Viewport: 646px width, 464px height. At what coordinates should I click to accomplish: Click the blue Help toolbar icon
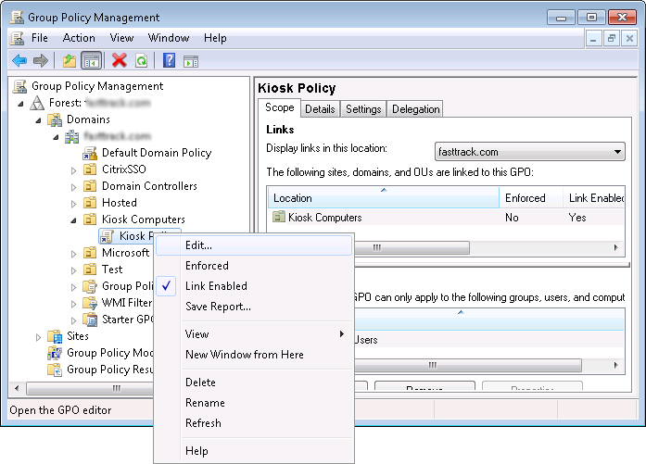point(169,60)
